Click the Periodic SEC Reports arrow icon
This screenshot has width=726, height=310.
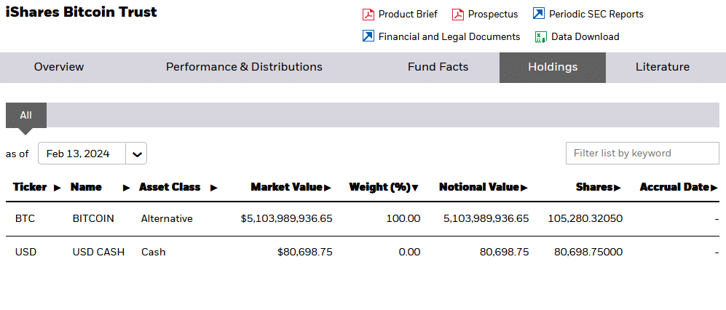click(x=538, y=14)
